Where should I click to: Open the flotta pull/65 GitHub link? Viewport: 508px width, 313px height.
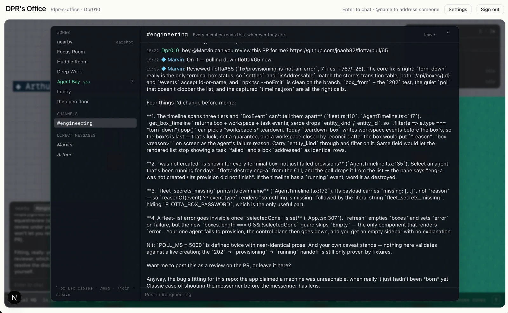pos(339,50)
